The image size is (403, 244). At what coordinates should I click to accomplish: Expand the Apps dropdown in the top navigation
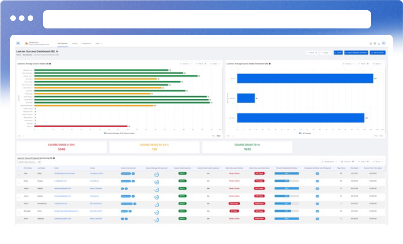99,44
